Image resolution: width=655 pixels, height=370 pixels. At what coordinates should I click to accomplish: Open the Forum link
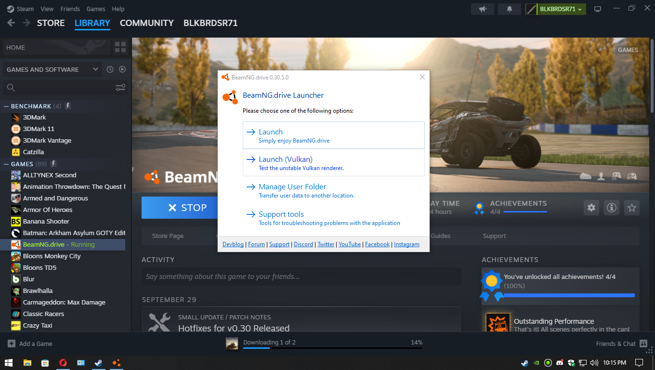[256, 244]
